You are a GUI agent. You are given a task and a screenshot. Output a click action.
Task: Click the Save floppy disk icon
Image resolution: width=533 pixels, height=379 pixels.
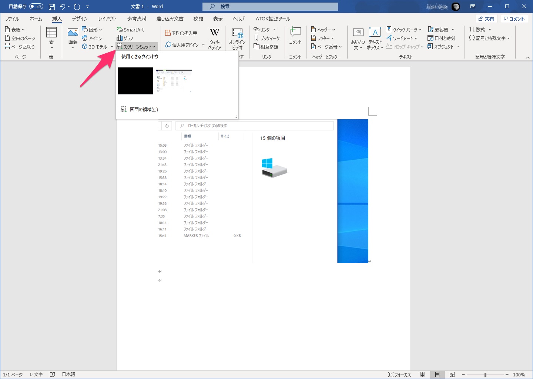tap(52, 6)
